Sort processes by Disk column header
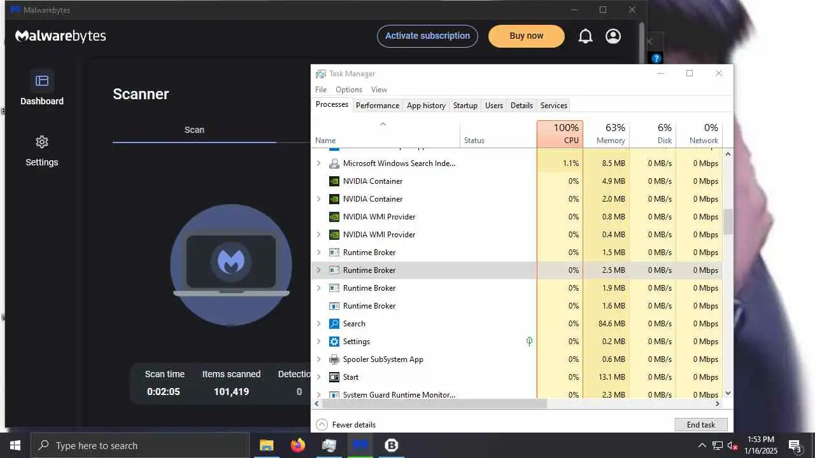Viewport: 815px width, 458px height. (x=653, y=134)
